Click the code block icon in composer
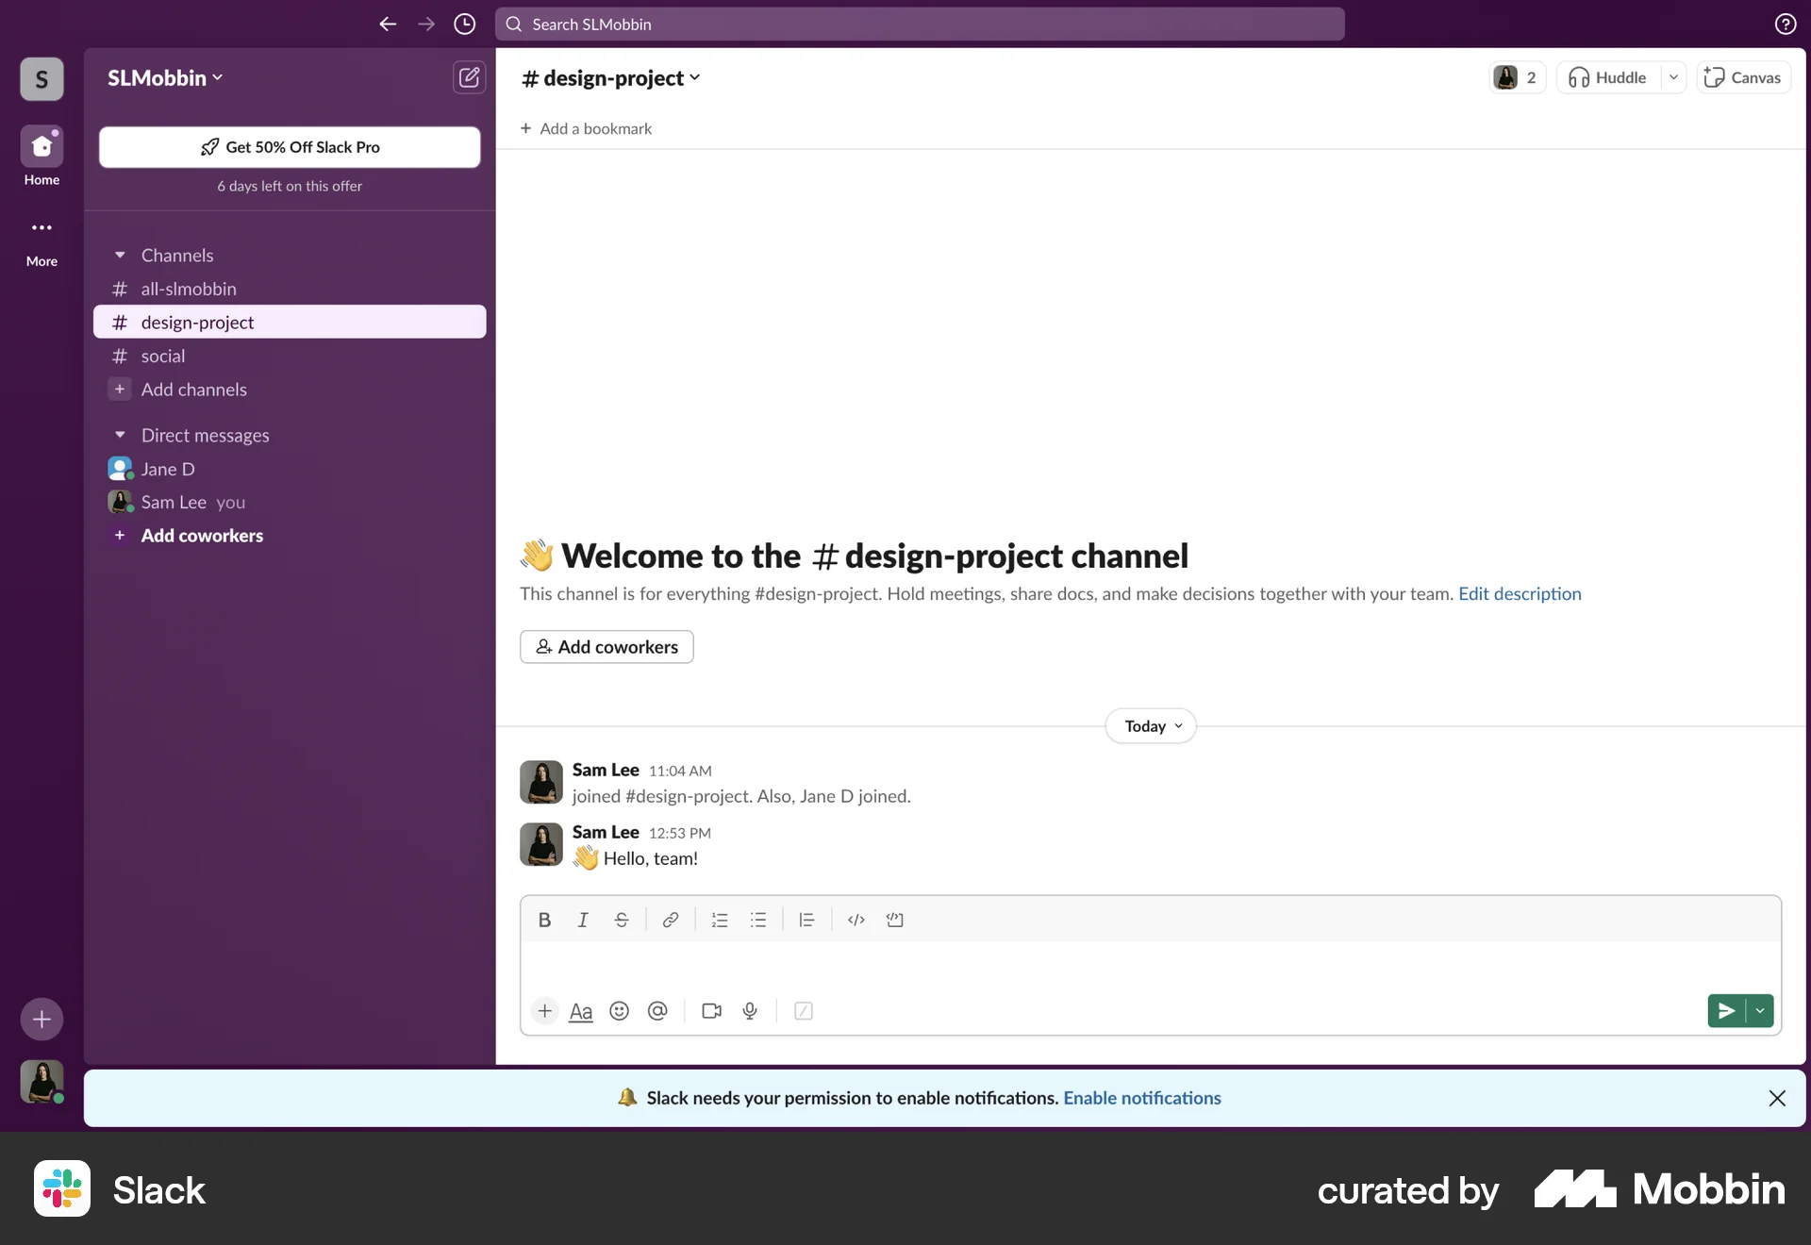This screenshot has width=1811, height=1245. coord(894,920)
